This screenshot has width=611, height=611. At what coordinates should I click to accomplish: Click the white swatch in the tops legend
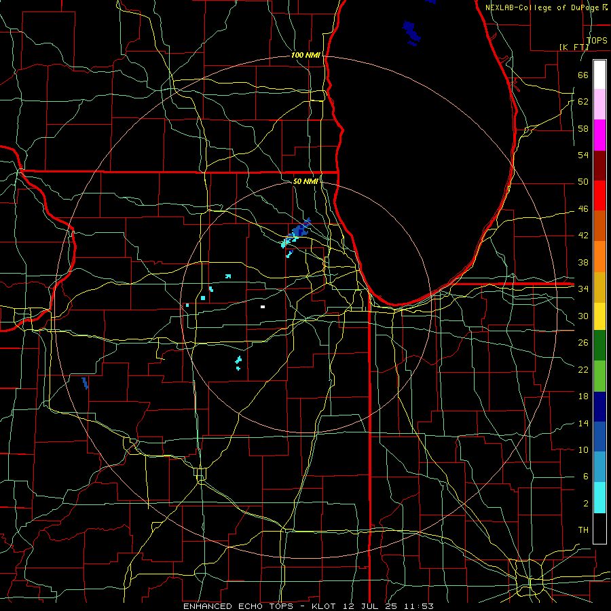[x=599, y=75]
